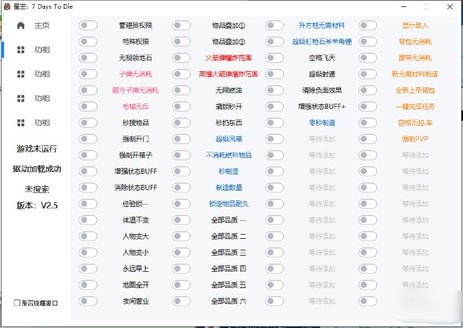This screenshot has height=328, width=463.
Task: Turn on 超级射速 switch
Action: click(x=274, y=74)
